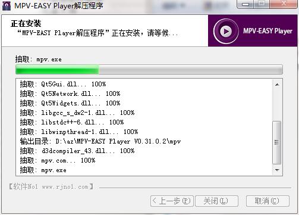299x215 pixels.
Task: Select log row libgcc_s_dw2-1.dll... 100%
Action: [x=77, y=113]
